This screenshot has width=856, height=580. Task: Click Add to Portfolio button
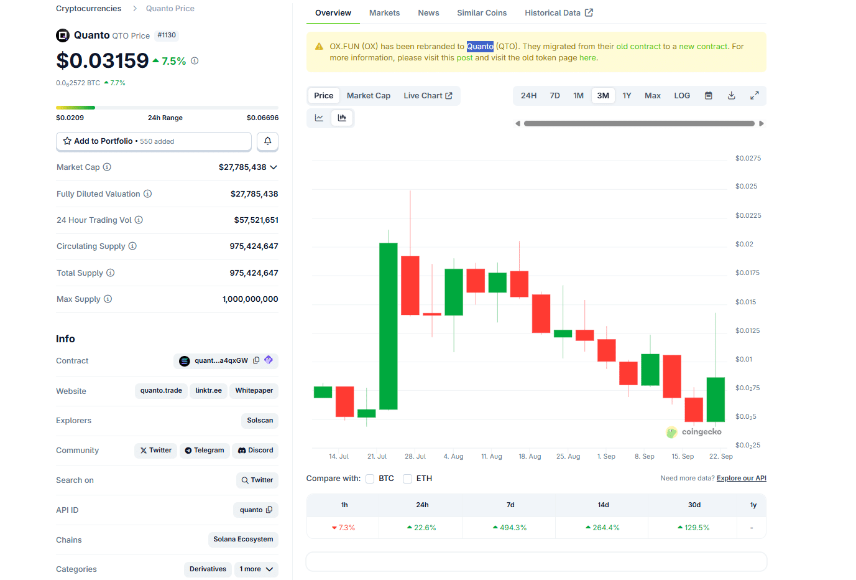(x=154, y=141)
